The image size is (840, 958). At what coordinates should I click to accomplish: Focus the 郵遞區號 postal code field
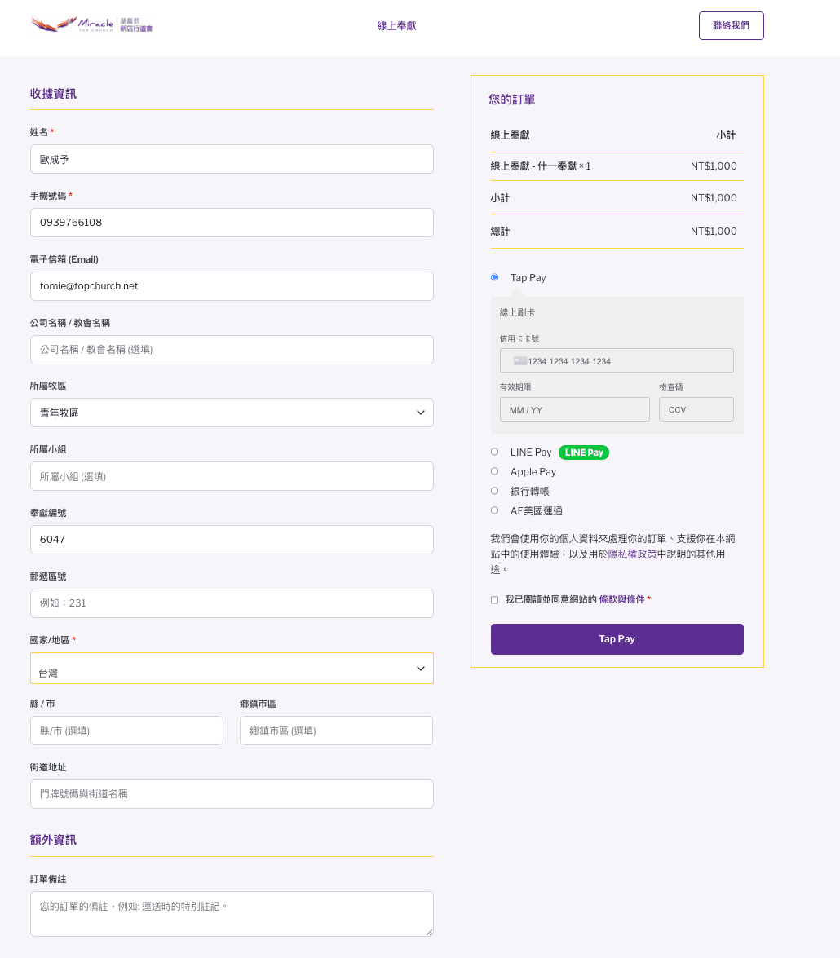(232, 603)
